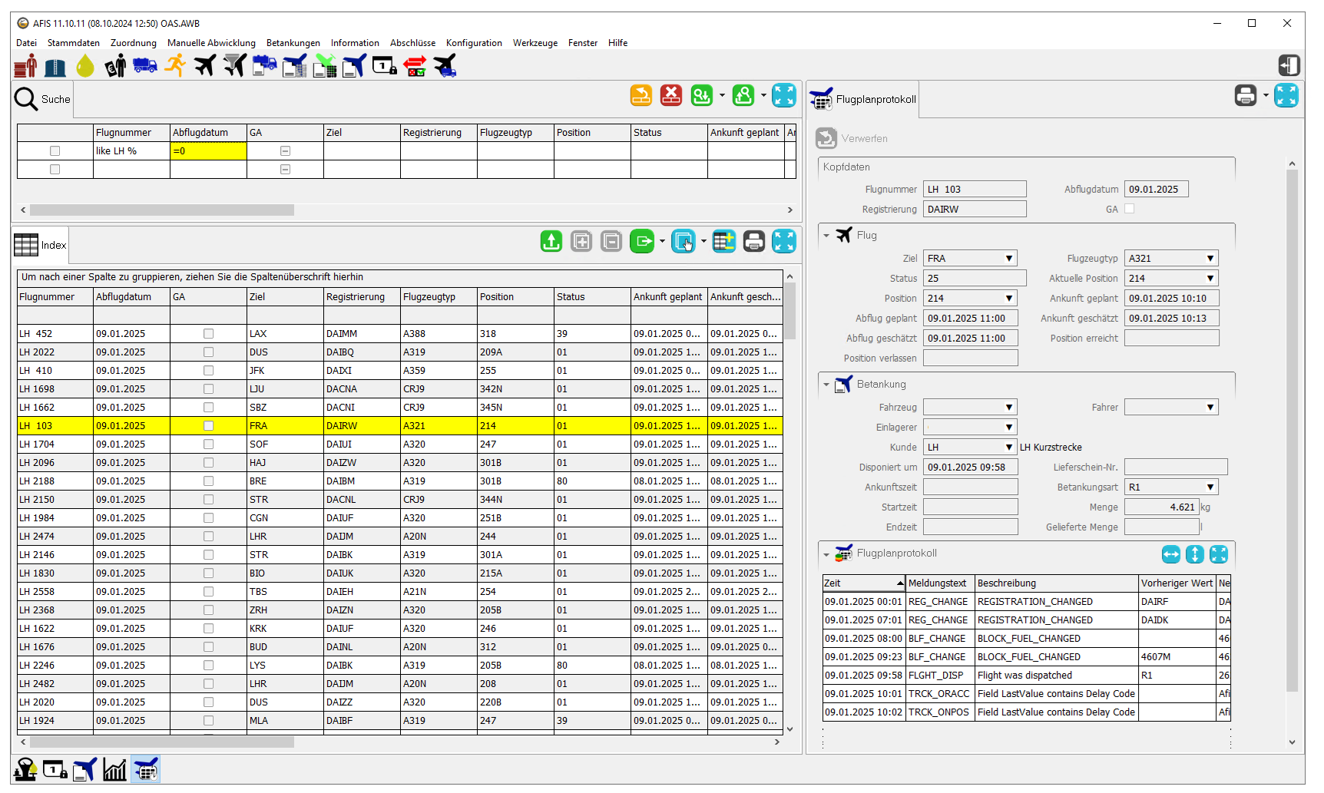Click the green upload icon in Index toolbar

(x=551, y=241)
